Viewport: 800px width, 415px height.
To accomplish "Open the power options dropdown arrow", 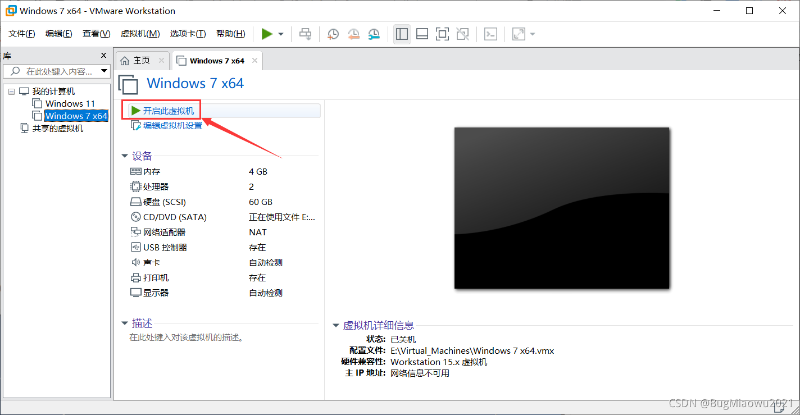I will pos(281,34).
